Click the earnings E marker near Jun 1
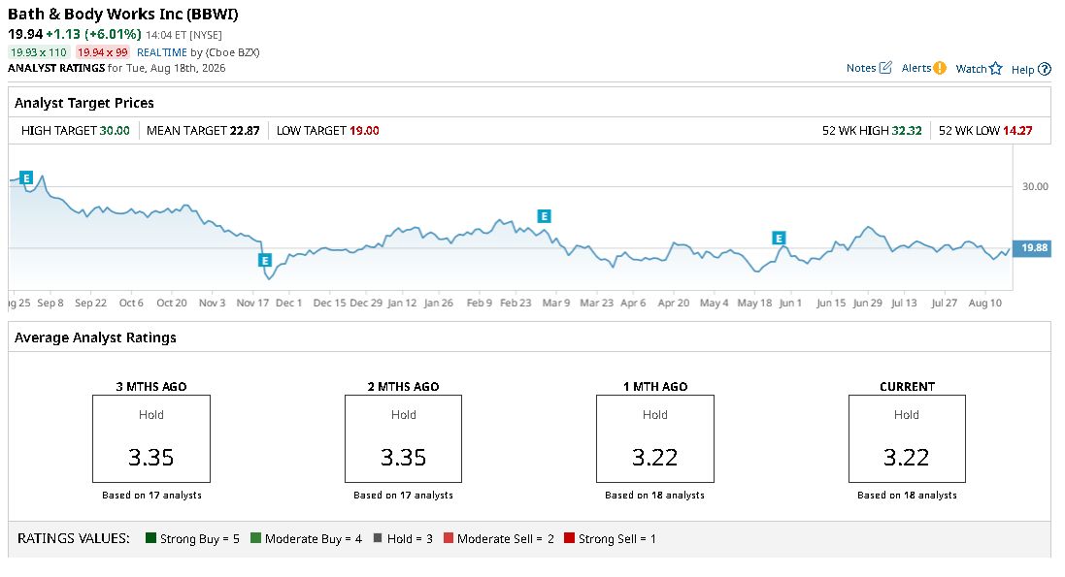This screenshot has height=577, width=1065. click(779, 238)
